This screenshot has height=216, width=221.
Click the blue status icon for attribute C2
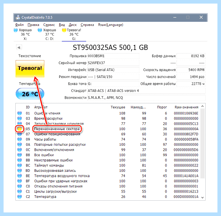pos(20,196)
